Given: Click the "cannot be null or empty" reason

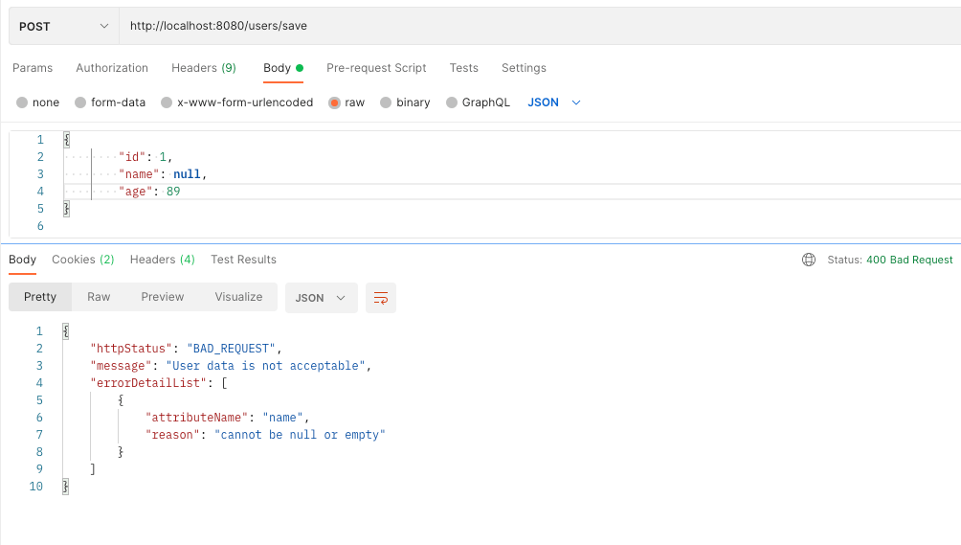Looking at the screenshot, I should pos(300,435).
